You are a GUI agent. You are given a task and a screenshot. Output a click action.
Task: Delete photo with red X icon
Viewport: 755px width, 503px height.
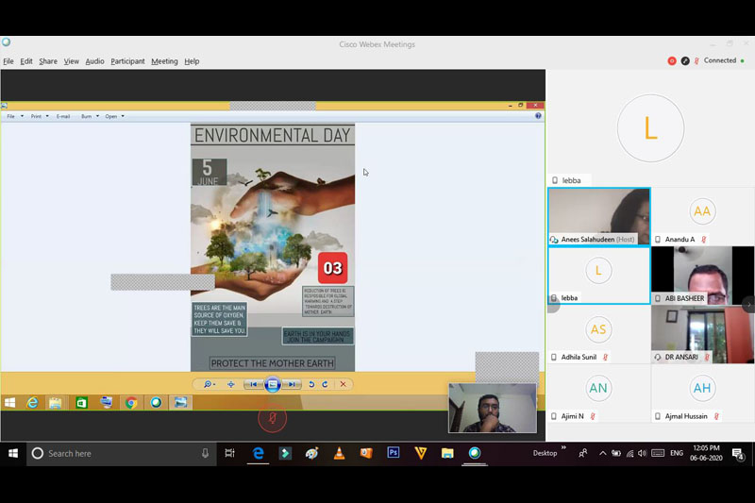coord(344,384)
